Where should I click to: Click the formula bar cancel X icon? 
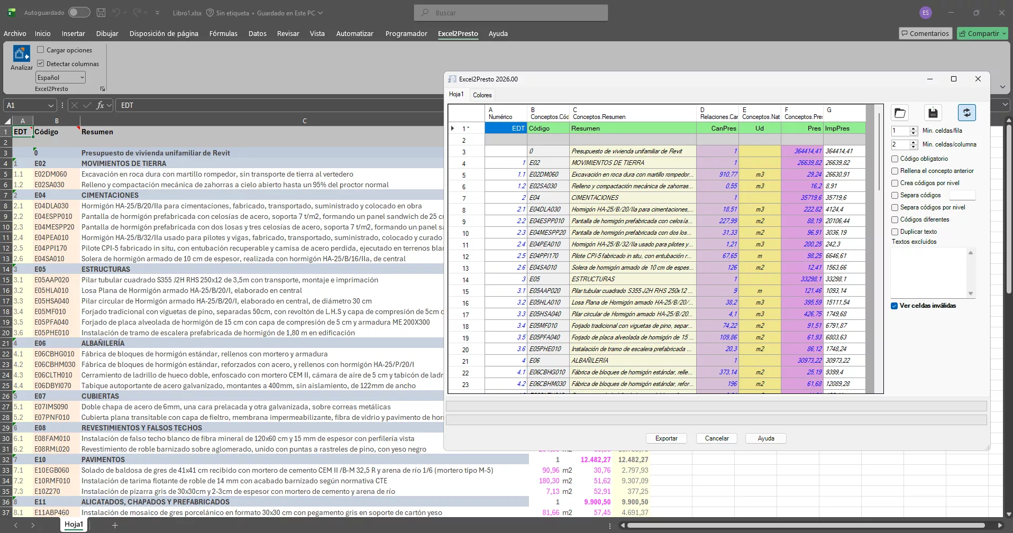pyautogui.click(x=75, y=105)
